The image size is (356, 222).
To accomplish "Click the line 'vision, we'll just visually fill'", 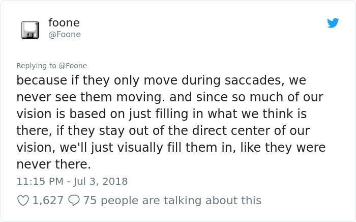I will click(102, 148).
